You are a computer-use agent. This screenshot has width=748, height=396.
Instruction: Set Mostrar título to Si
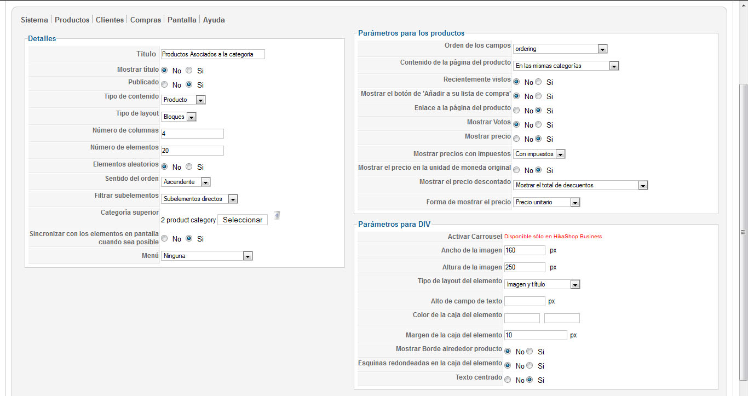click(x=189, y=70)
